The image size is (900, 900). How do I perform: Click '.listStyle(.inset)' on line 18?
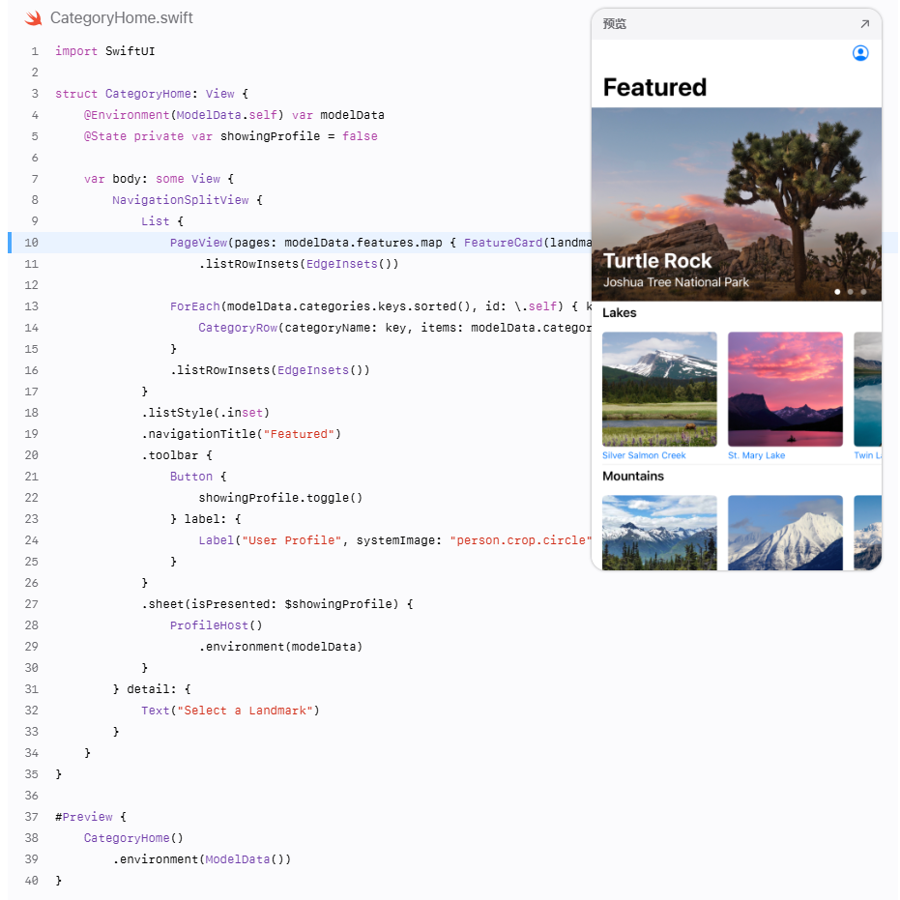206,413
